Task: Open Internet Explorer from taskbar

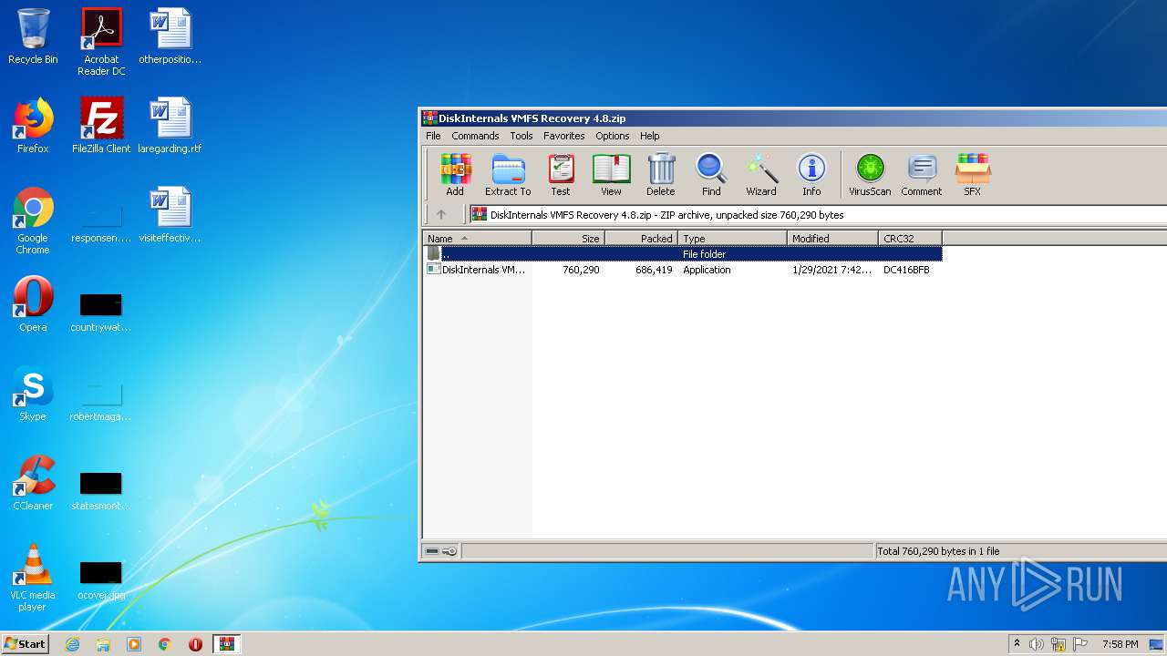Action: [72, 644]
